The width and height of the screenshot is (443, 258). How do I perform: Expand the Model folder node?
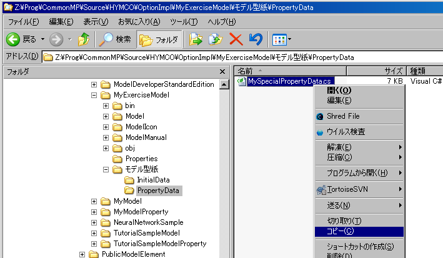pyautogui.click(x=106, y=116)
